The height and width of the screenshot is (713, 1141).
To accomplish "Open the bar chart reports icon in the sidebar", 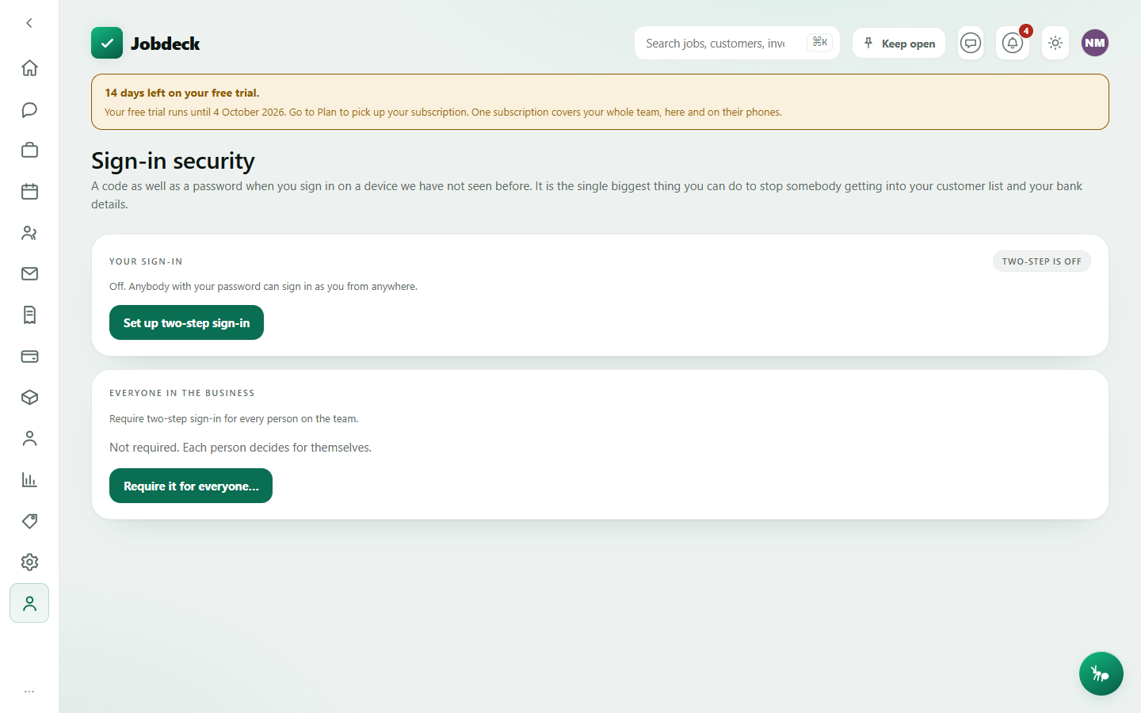I will pyautogui.click(x=29, y=480).
